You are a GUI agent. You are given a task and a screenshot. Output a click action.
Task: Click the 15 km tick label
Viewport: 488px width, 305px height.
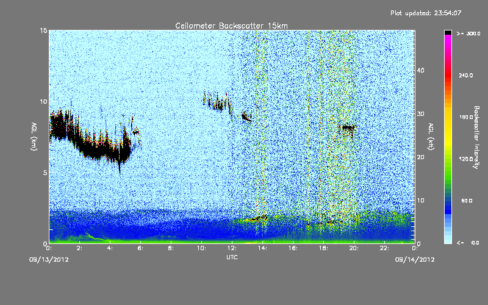43,30
